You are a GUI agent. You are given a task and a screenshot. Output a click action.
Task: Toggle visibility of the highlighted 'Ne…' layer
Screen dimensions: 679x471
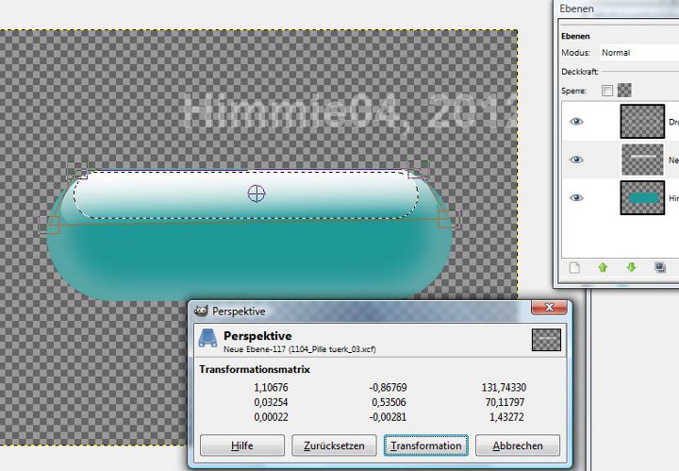(x=576, y=160)
